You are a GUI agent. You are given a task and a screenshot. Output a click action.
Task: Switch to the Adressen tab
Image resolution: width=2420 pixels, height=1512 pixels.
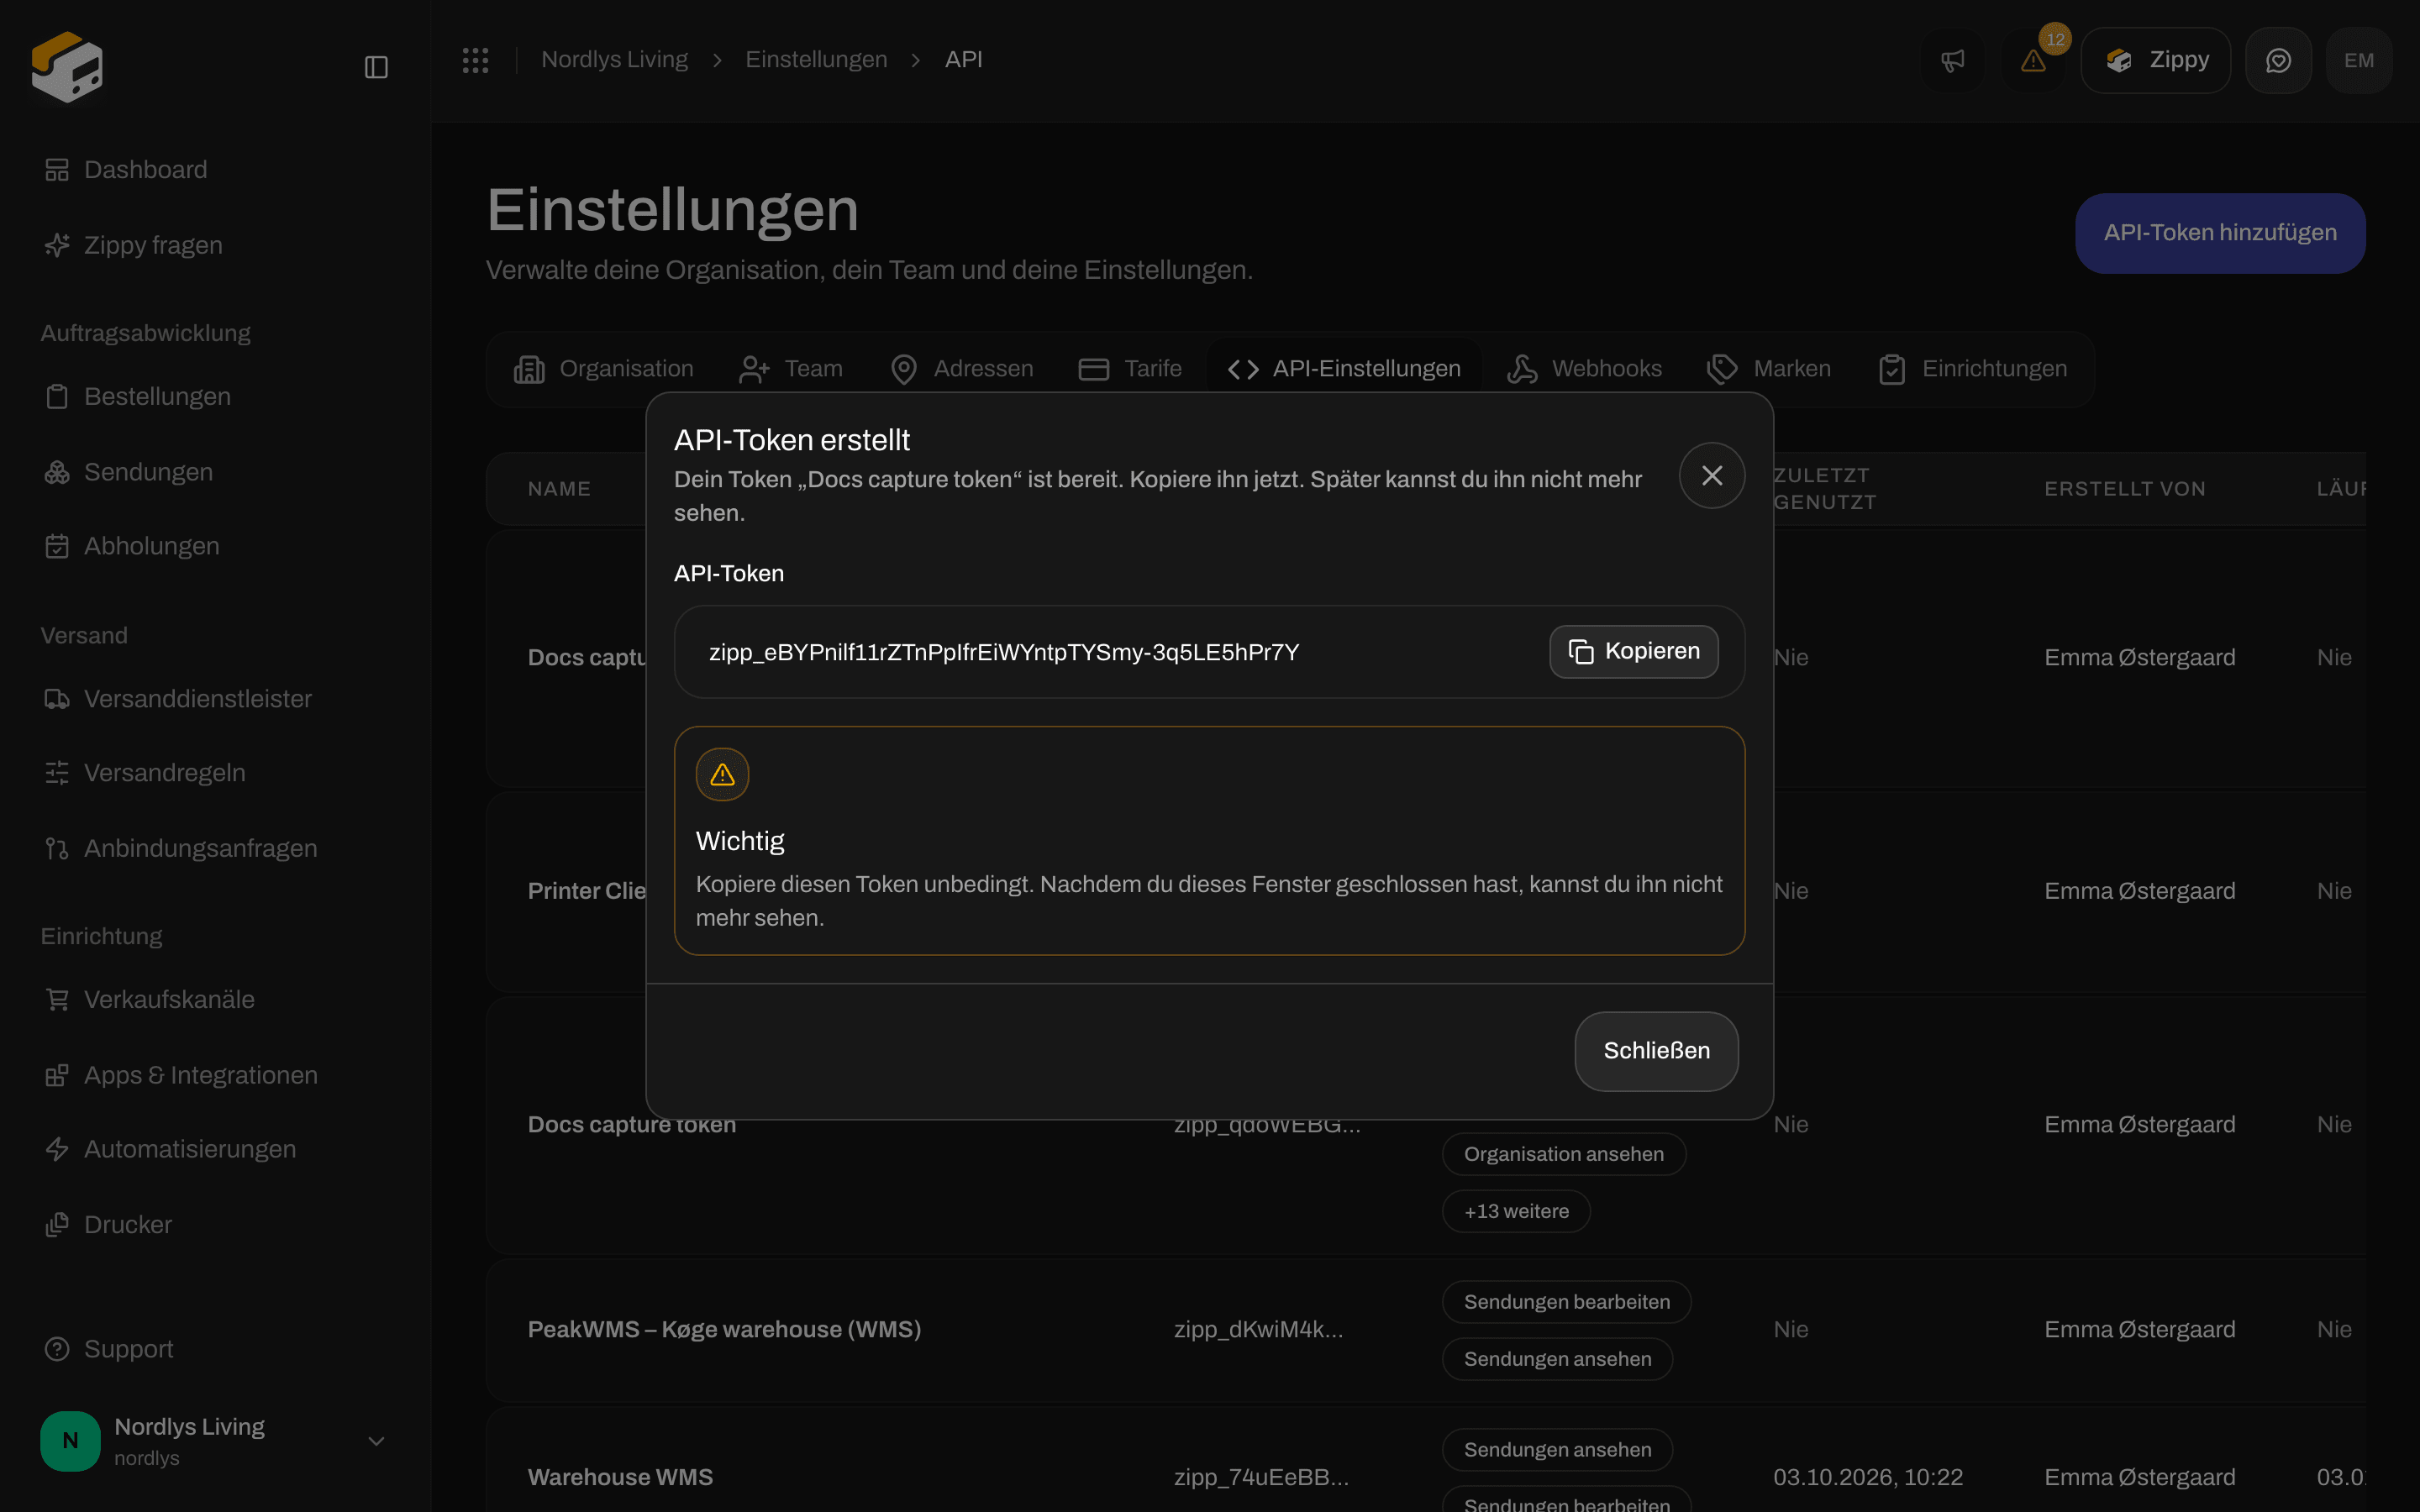961,369
